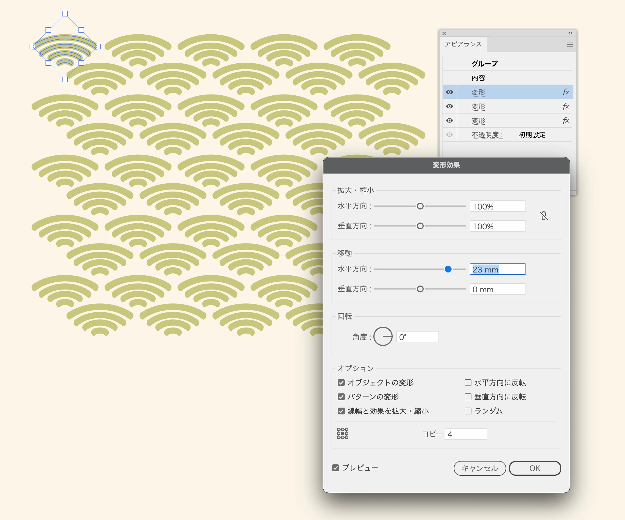Enable the ランダム checkbox
Screen dimensions: 625x520
468,411
